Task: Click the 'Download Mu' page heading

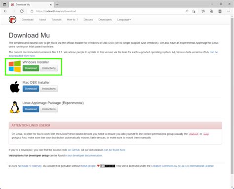Action: click(x=29, y=35)
